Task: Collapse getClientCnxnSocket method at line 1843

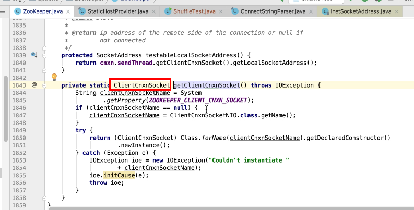Action: tap(44, 85)
